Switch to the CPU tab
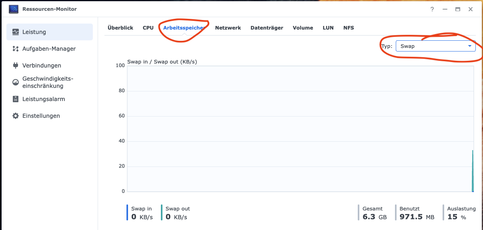The width and height of the screenshot is (483, 230). [148, 28]
